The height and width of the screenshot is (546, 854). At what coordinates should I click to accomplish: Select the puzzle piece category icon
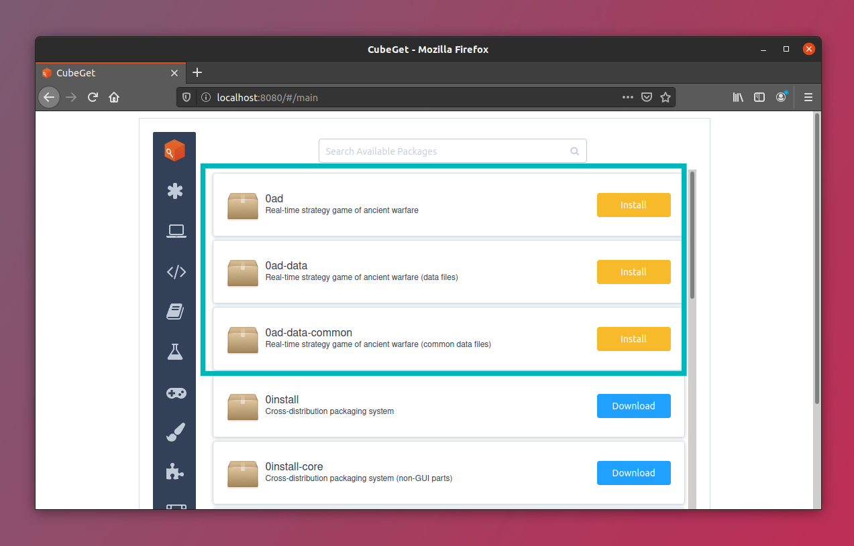pyautogui.click(x=175, y=472)
